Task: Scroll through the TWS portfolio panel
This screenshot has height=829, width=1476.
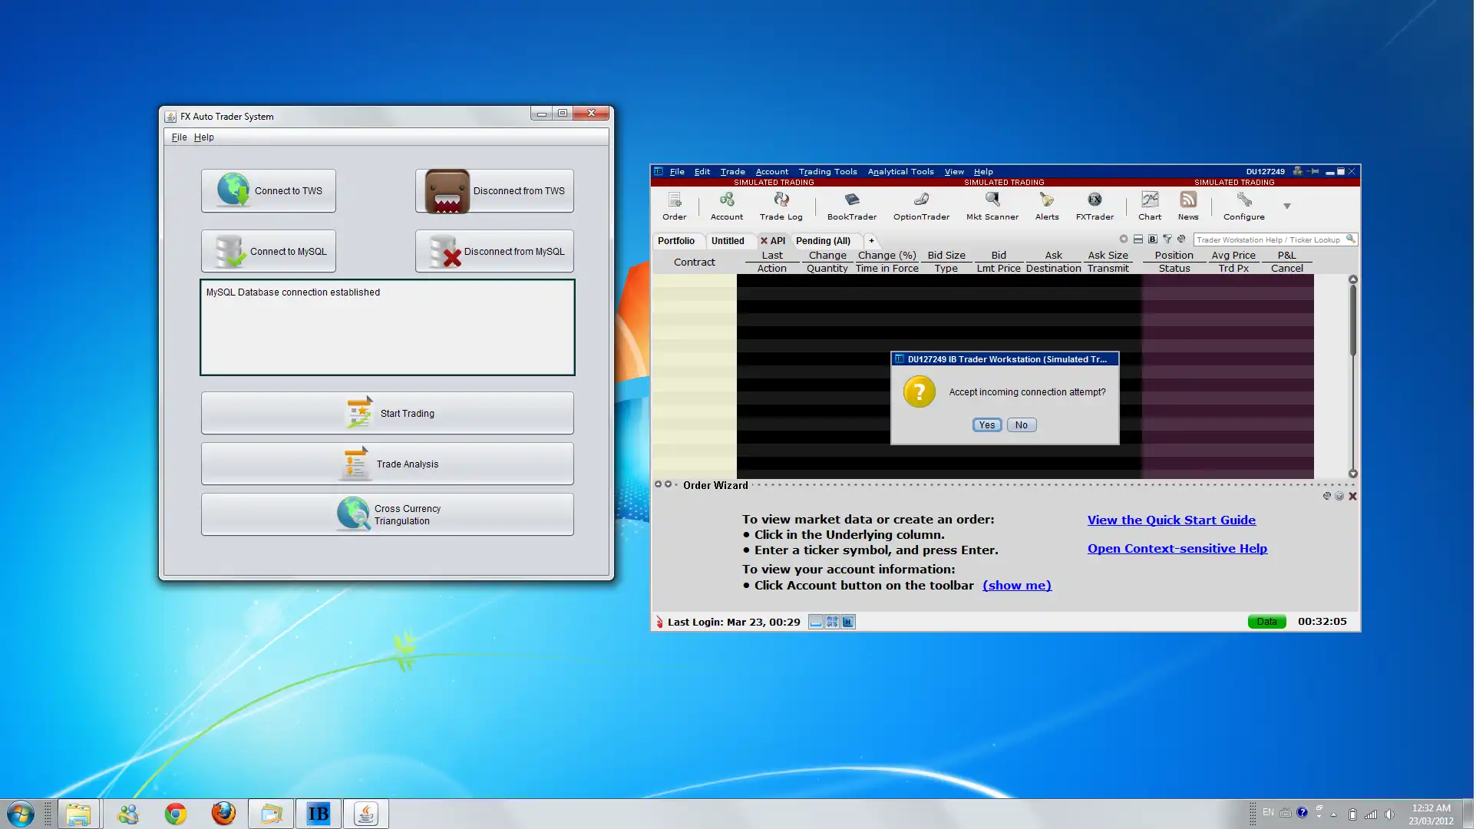Action: point(1352,376)
